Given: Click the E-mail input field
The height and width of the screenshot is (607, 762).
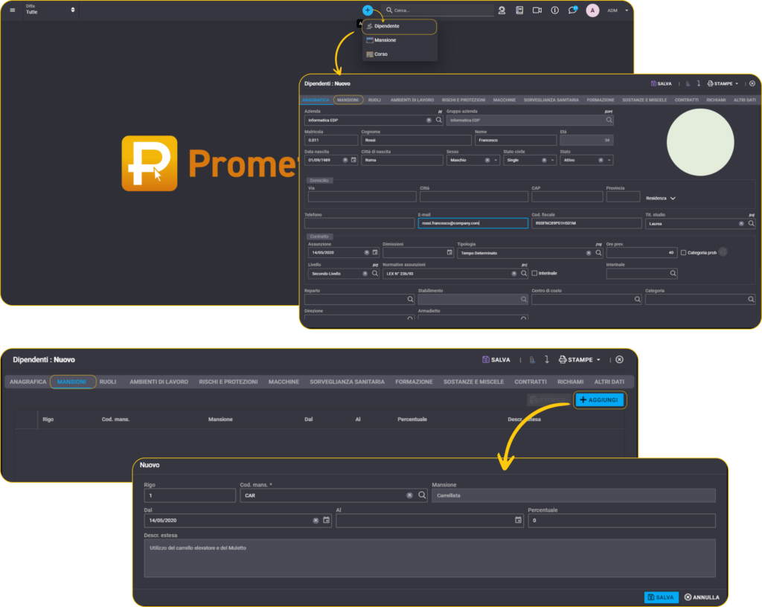Looking at the screenshot, I should click(x=473, y=223).
